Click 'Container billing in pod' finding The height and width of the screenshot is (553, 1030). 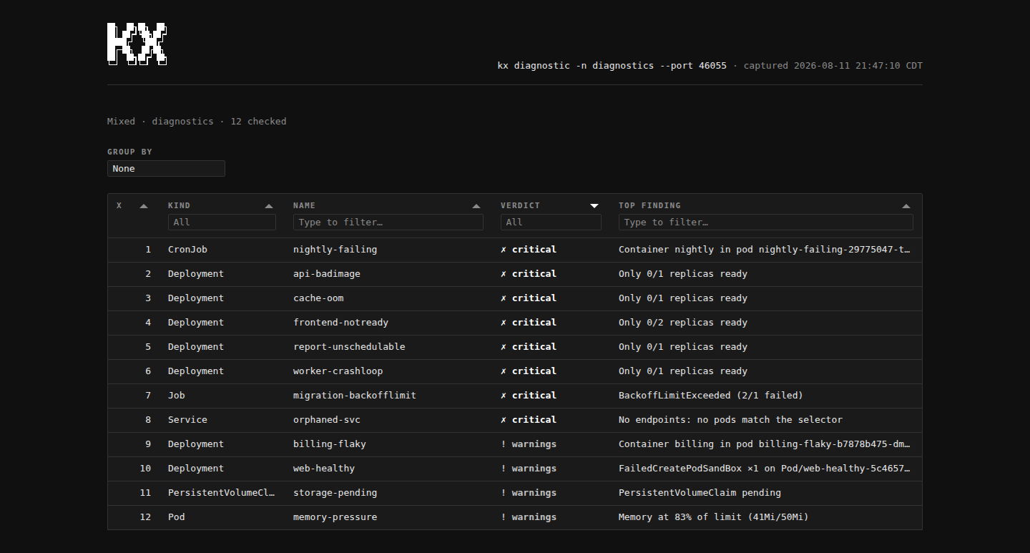765,444
